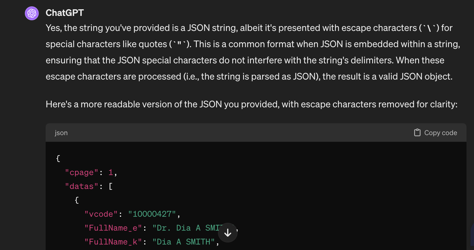Click the clipboard icon beside Copy code
Screen dimensions: 474x250
tap(417, 133)
